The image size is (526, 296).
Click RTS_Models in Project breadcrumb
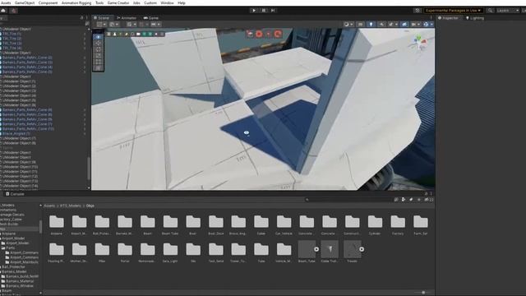point(71,206)
